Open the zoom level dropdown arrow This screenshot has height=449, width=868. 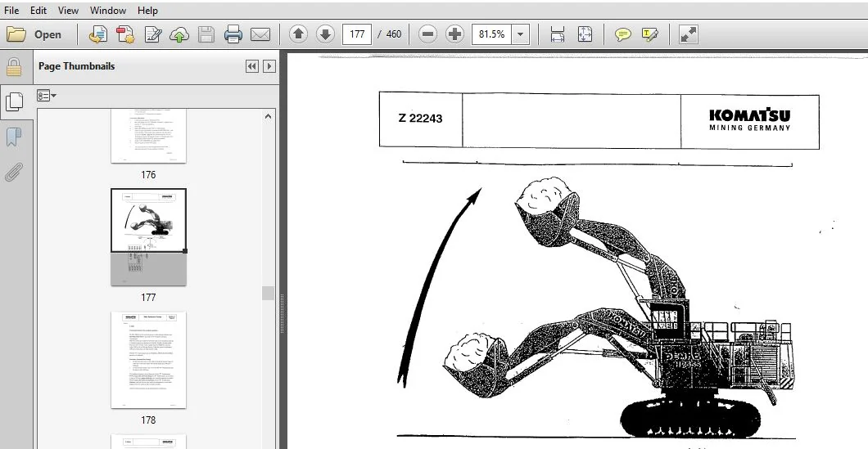[x=520, y=34]
